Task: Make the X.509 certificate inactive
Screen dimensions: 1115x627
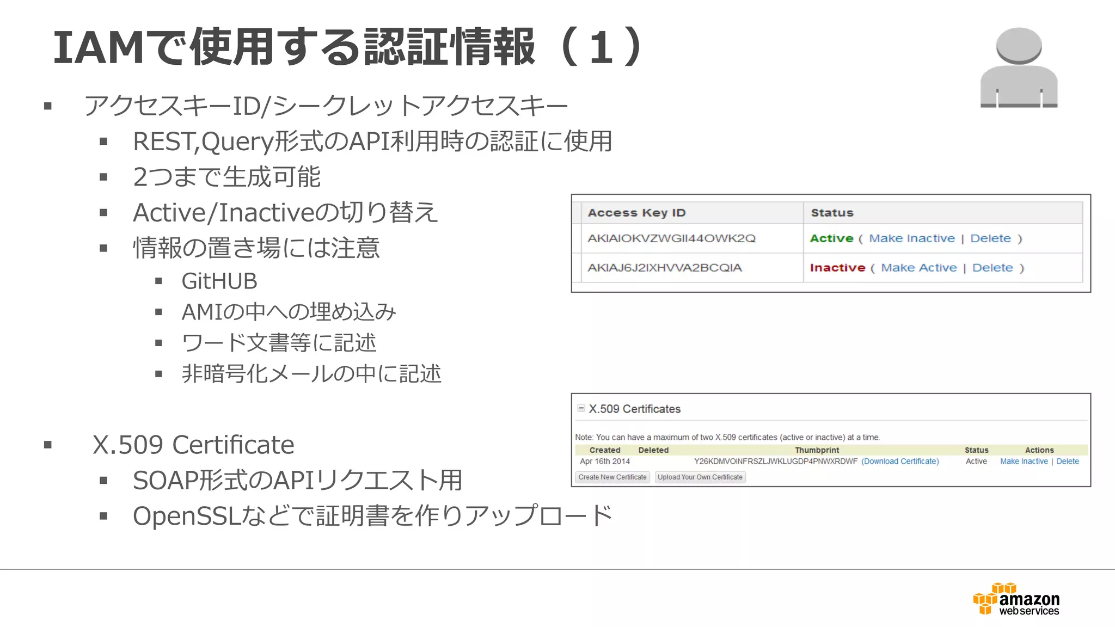Action: 1024,461
